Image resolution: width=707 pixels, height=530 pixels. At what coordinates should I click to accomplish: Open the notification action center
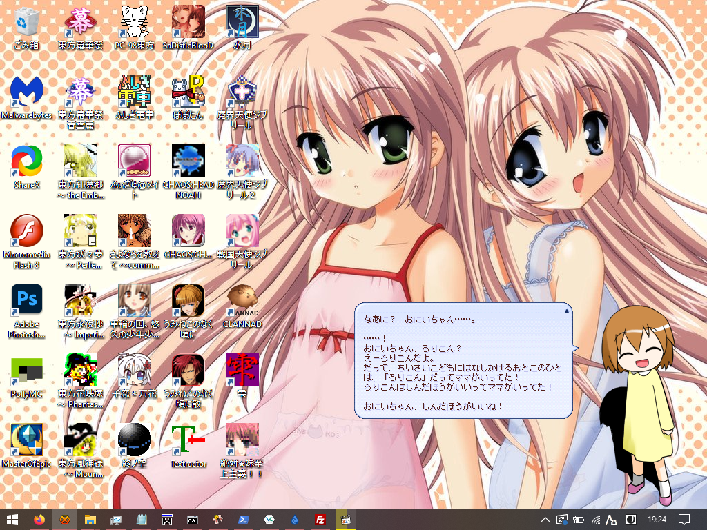pos(684,520)
